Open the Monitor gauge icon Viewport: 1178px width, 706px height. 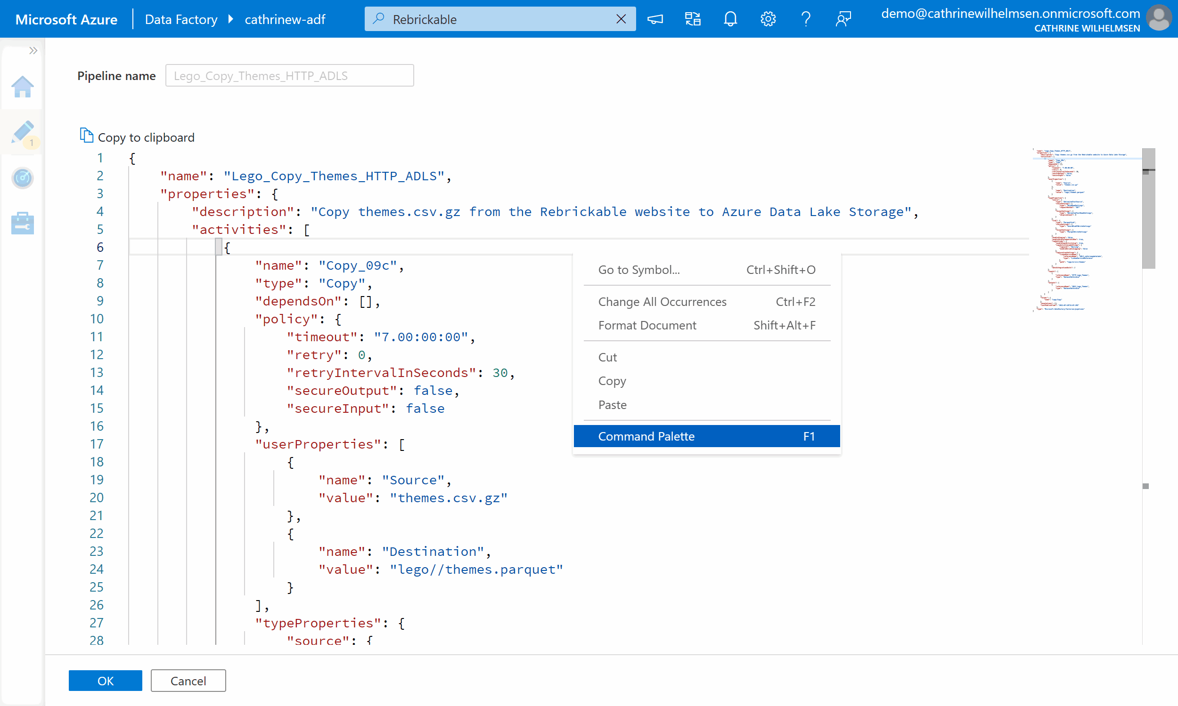(x=22, y=178)
